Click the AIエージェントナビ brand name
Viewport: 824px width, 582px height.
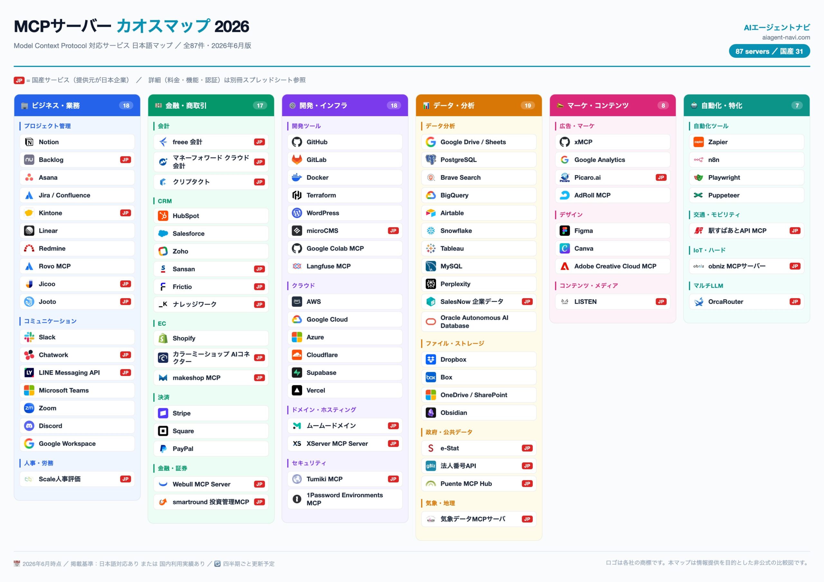777,28
